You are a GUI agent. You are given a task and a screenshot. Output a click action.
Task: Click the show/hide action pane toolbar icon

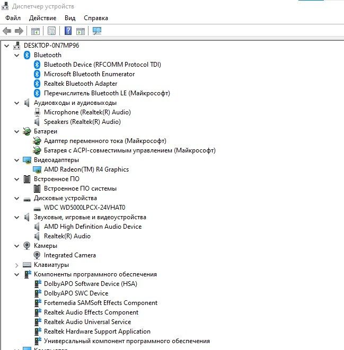tap(81, 31)
